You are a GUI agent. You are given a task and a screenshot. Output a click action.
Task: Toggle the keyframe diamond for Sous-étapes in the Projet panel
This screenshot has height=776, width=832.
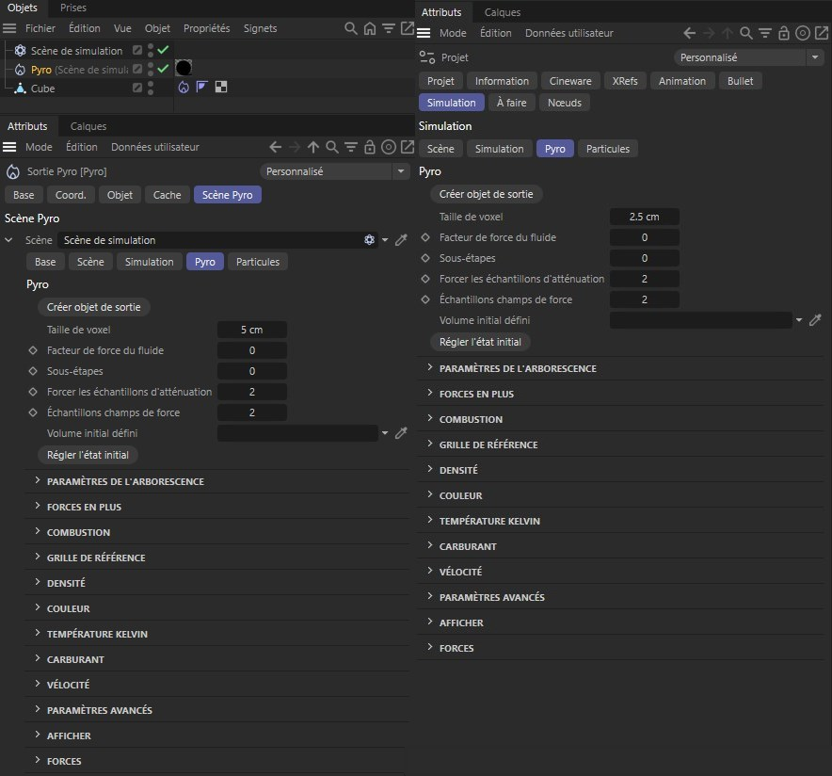(x=425, y=258)
